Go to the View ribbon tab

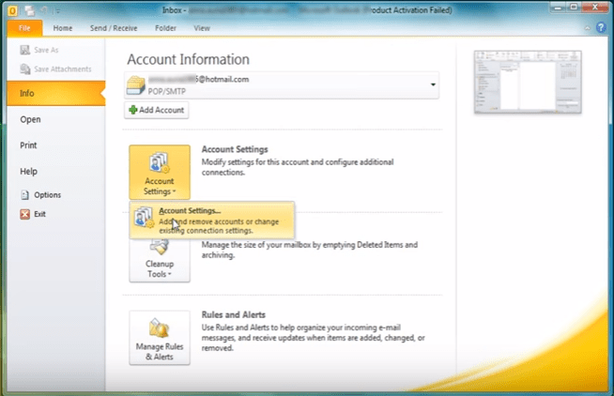(202, 28)
